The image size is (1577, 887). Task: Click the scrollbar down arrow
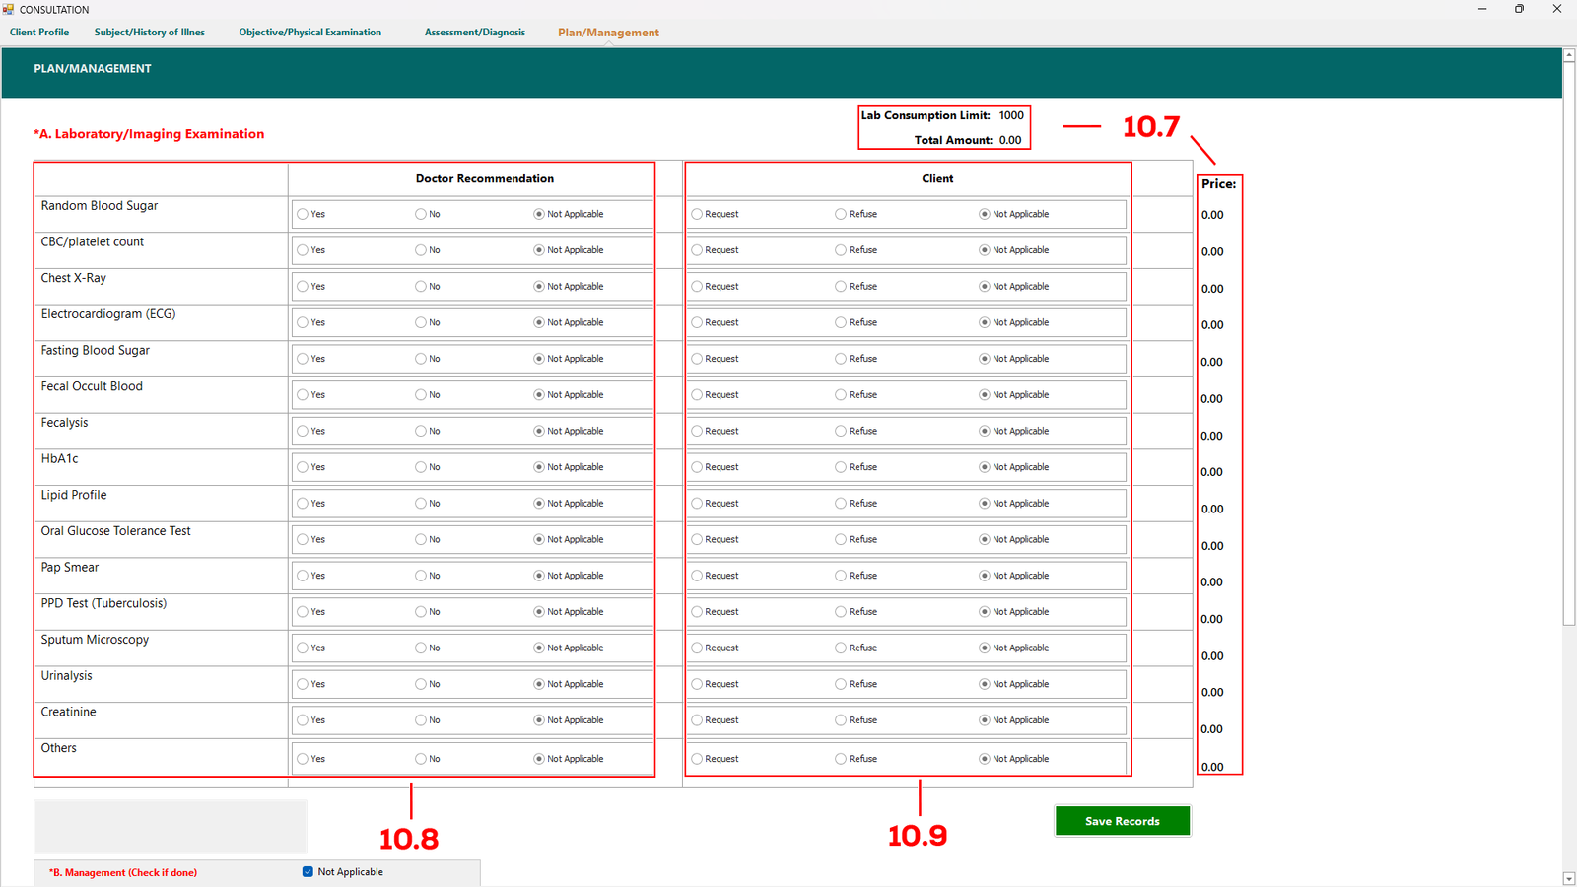pyautogui.click(x=1568, y=878)
